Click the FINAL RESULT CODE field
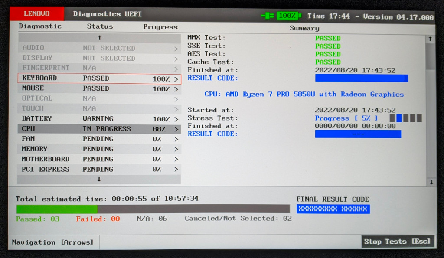Viewport: 444px width, 258px height. pyautogui.click(x=333, y=209)
